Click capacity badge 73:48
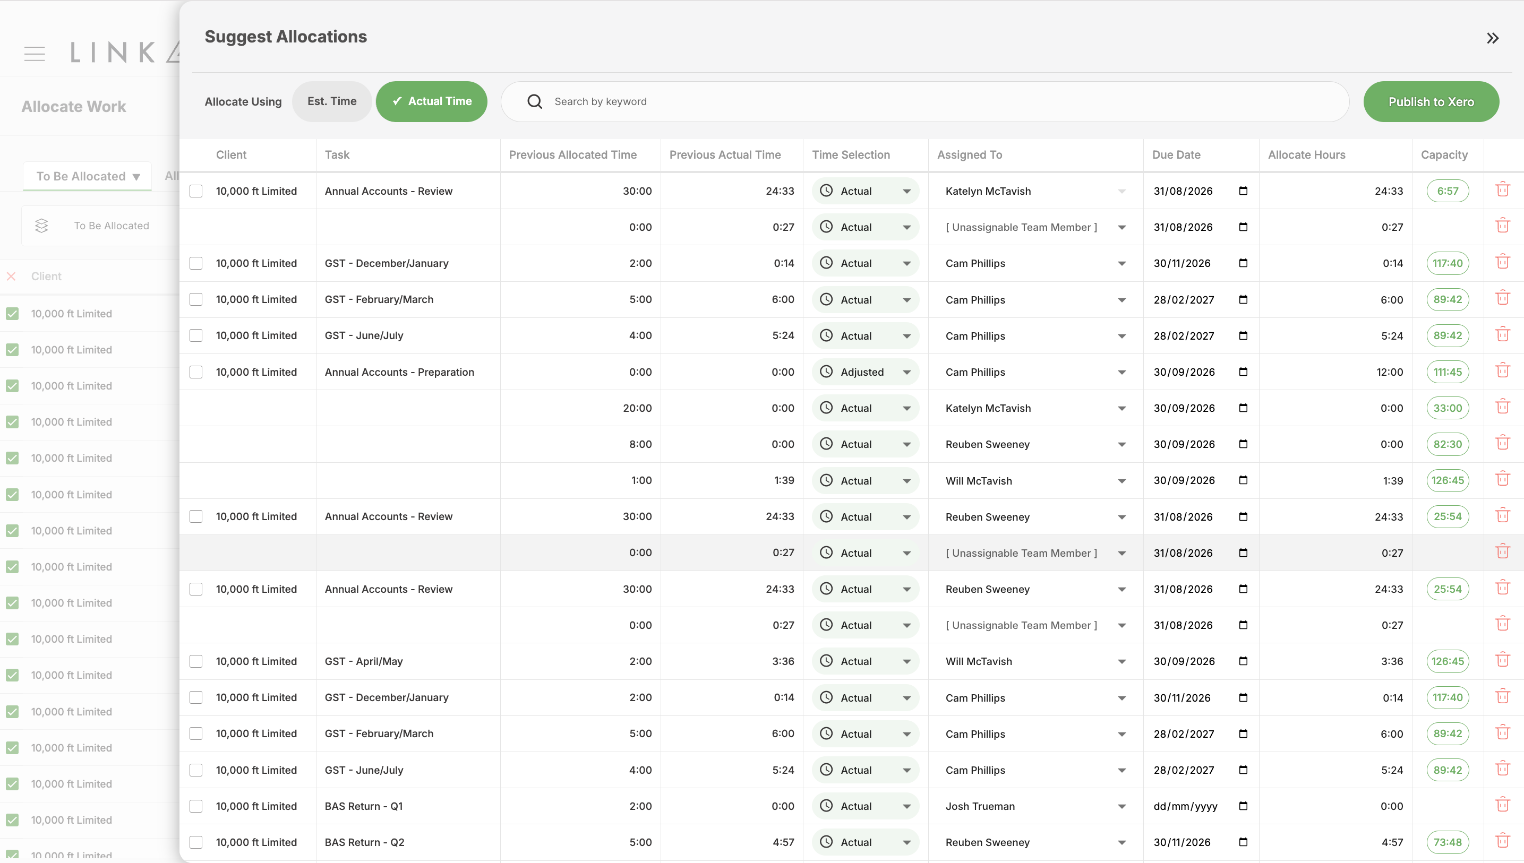The height and width of the screenshot is (863, 1524). click(1448, 842)
